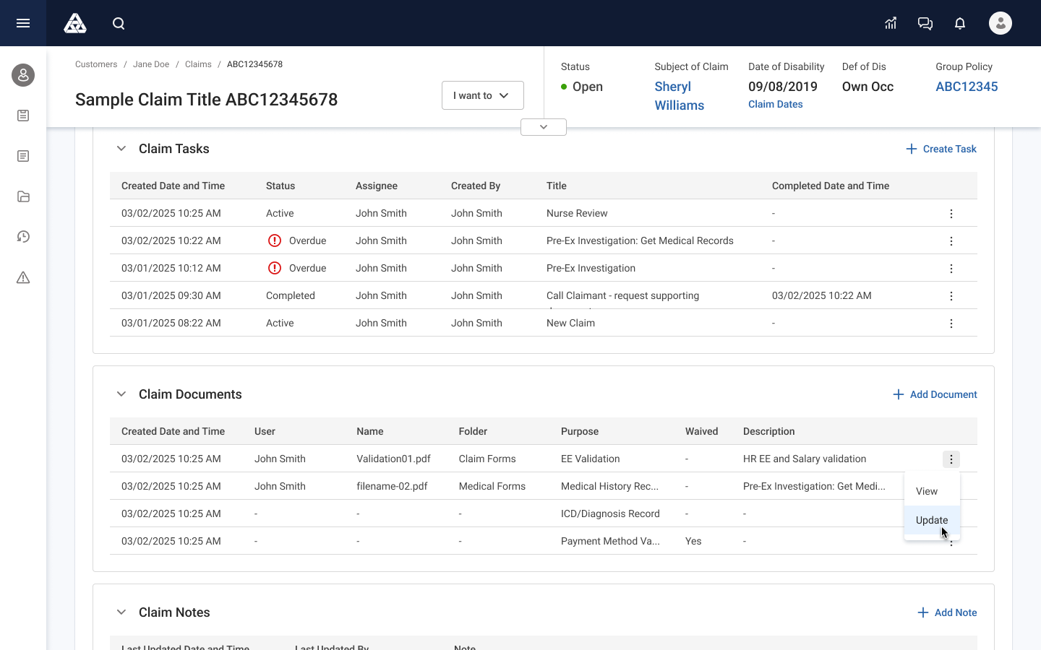Open the I want to dropdown

click(483, 95)
